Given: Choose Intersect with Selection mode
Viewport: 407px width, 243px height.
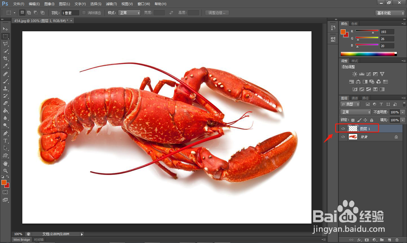Looking at the screenshot, I should pos(42,13).
